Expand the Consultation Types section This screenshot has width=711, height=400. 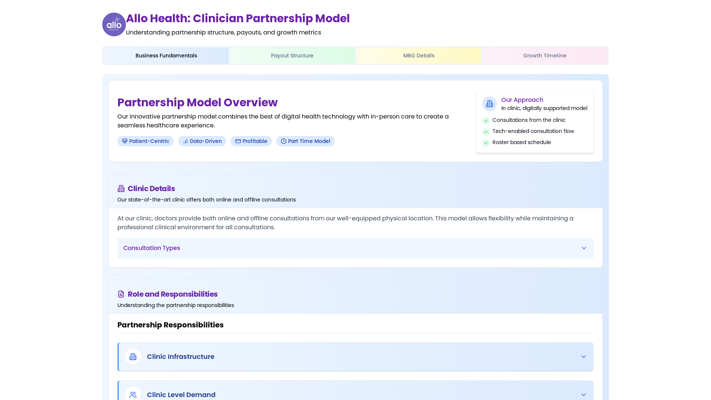click(x=355, y=248)
